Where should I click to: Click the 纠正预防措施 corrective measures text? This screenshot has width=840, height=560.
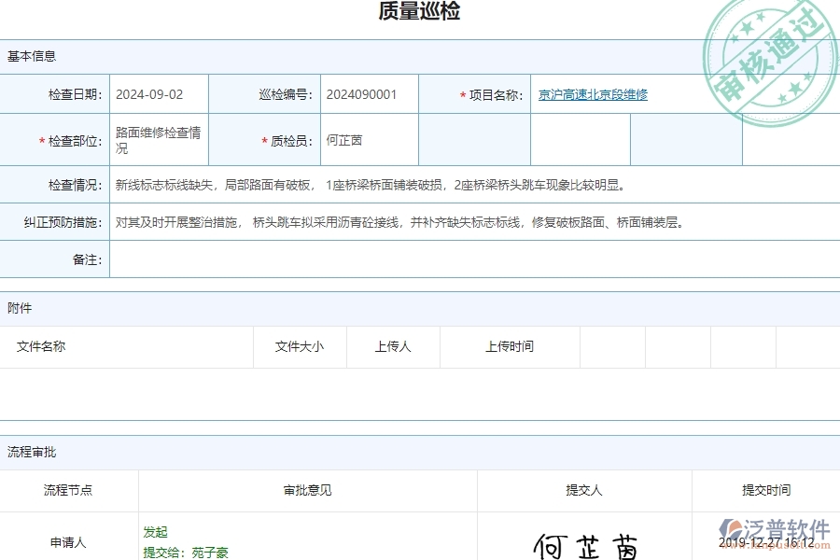point(373,221)
